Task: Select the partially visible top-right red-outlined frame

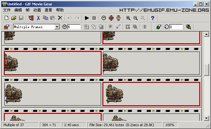Action: [x=151, y=38]
